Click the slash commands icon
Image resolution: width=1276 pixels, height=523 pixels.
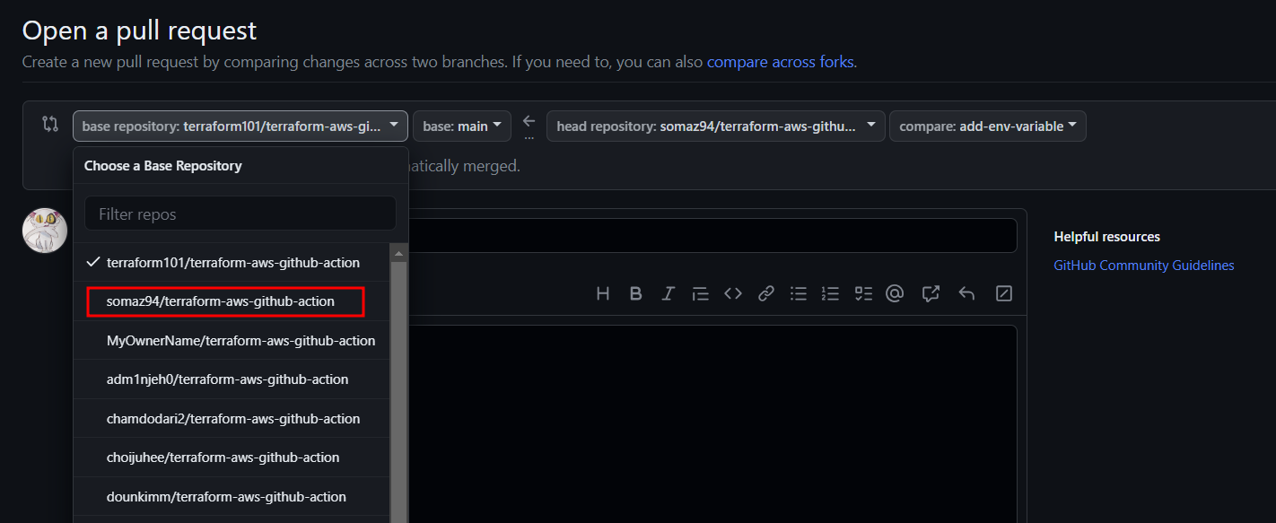[1004, 293]
